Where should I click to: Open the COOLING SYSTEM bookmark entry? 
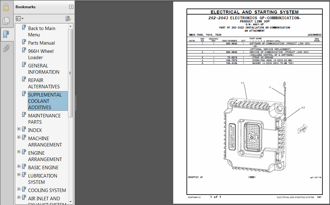[x=47, y=190]
